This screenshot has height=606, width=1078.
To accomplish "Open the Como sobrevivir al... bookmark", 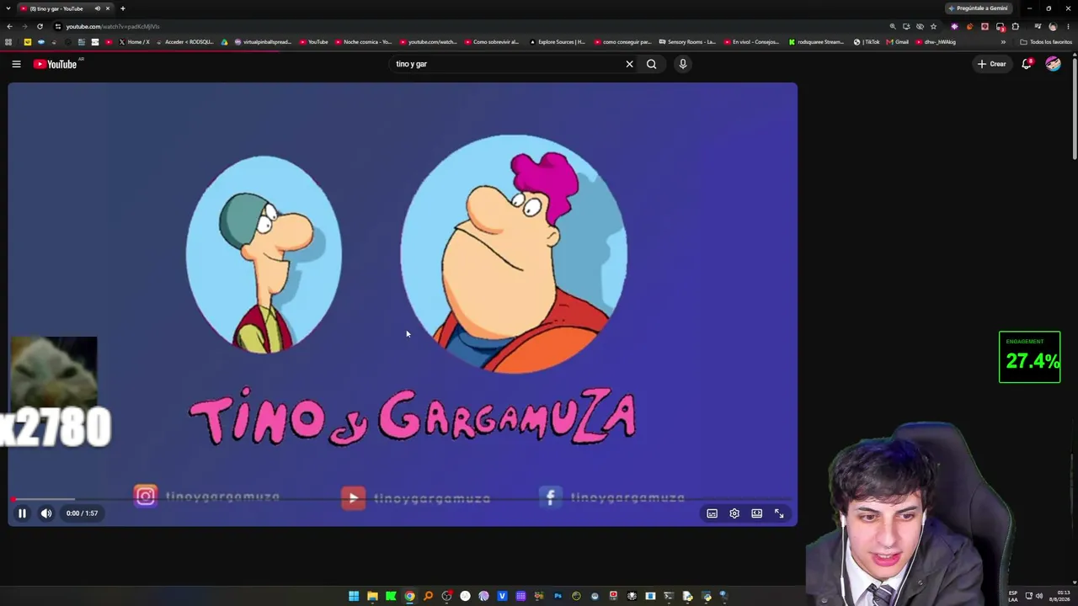I will click(x=491, y=42).
